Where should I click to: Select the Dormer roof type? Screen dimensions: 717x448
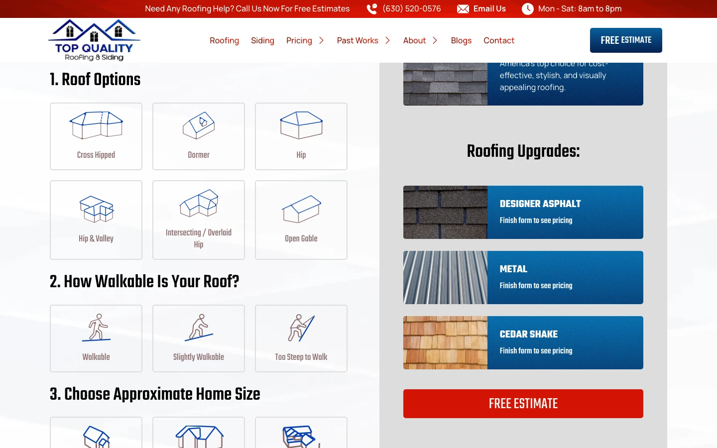(x=198, y=136)
